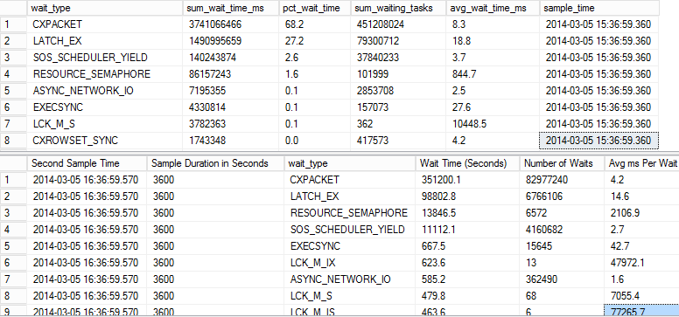The height and width of the screenshot is (317, 679).
Task: Select the EXECSYNC cell in top grid
Action: [x=105, y=107]
